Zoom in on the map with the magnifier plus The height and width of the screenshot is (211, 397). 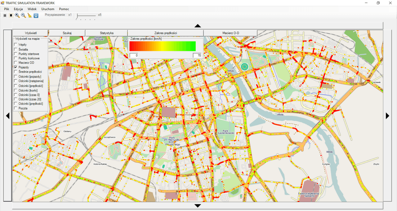[17, 15]
